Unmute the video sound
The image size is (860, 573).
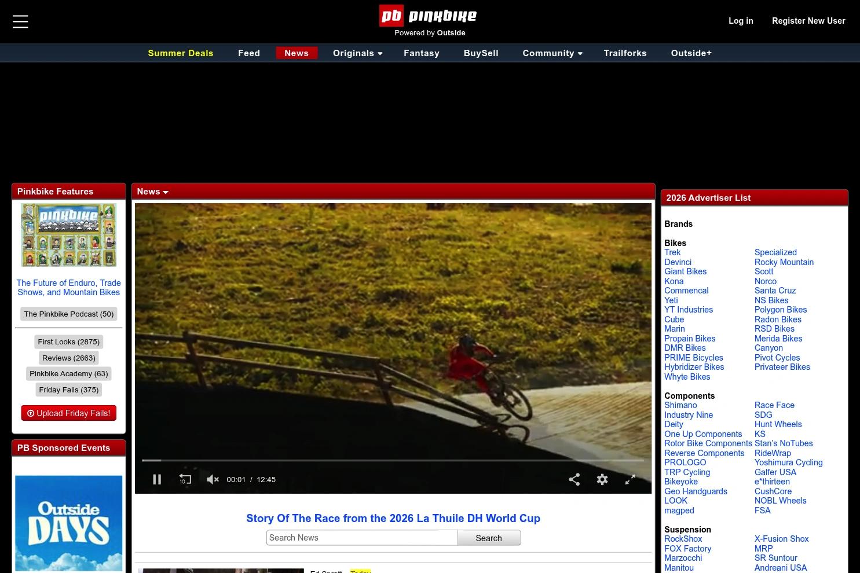pyautogui.click(x=213, y=479)
